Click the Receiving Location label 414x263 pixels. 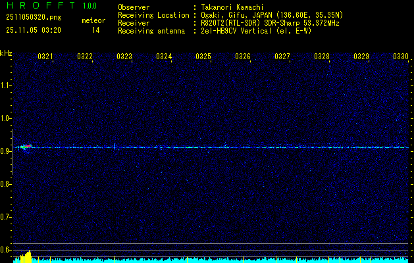click(153, 15)
